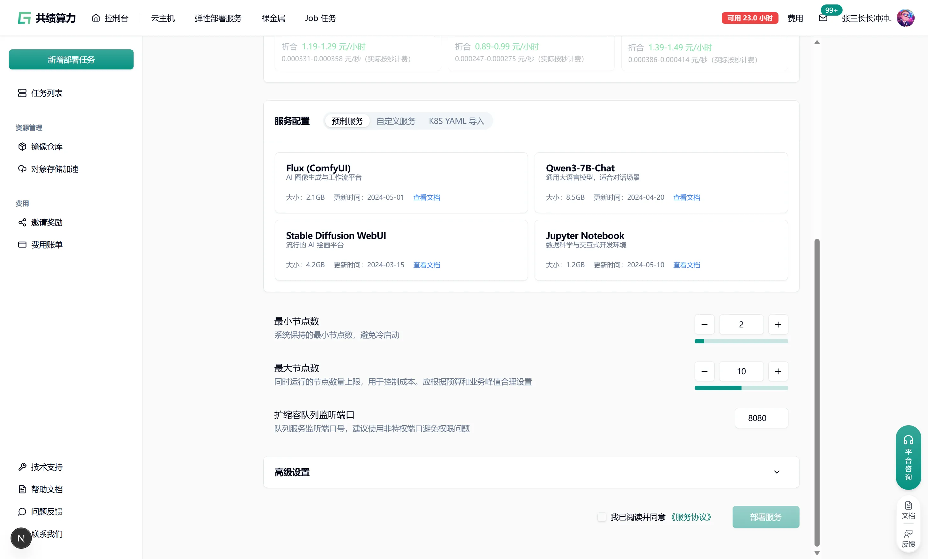Click the scrollbar down arrow
The image size is (928, 559).
[817, 553]
